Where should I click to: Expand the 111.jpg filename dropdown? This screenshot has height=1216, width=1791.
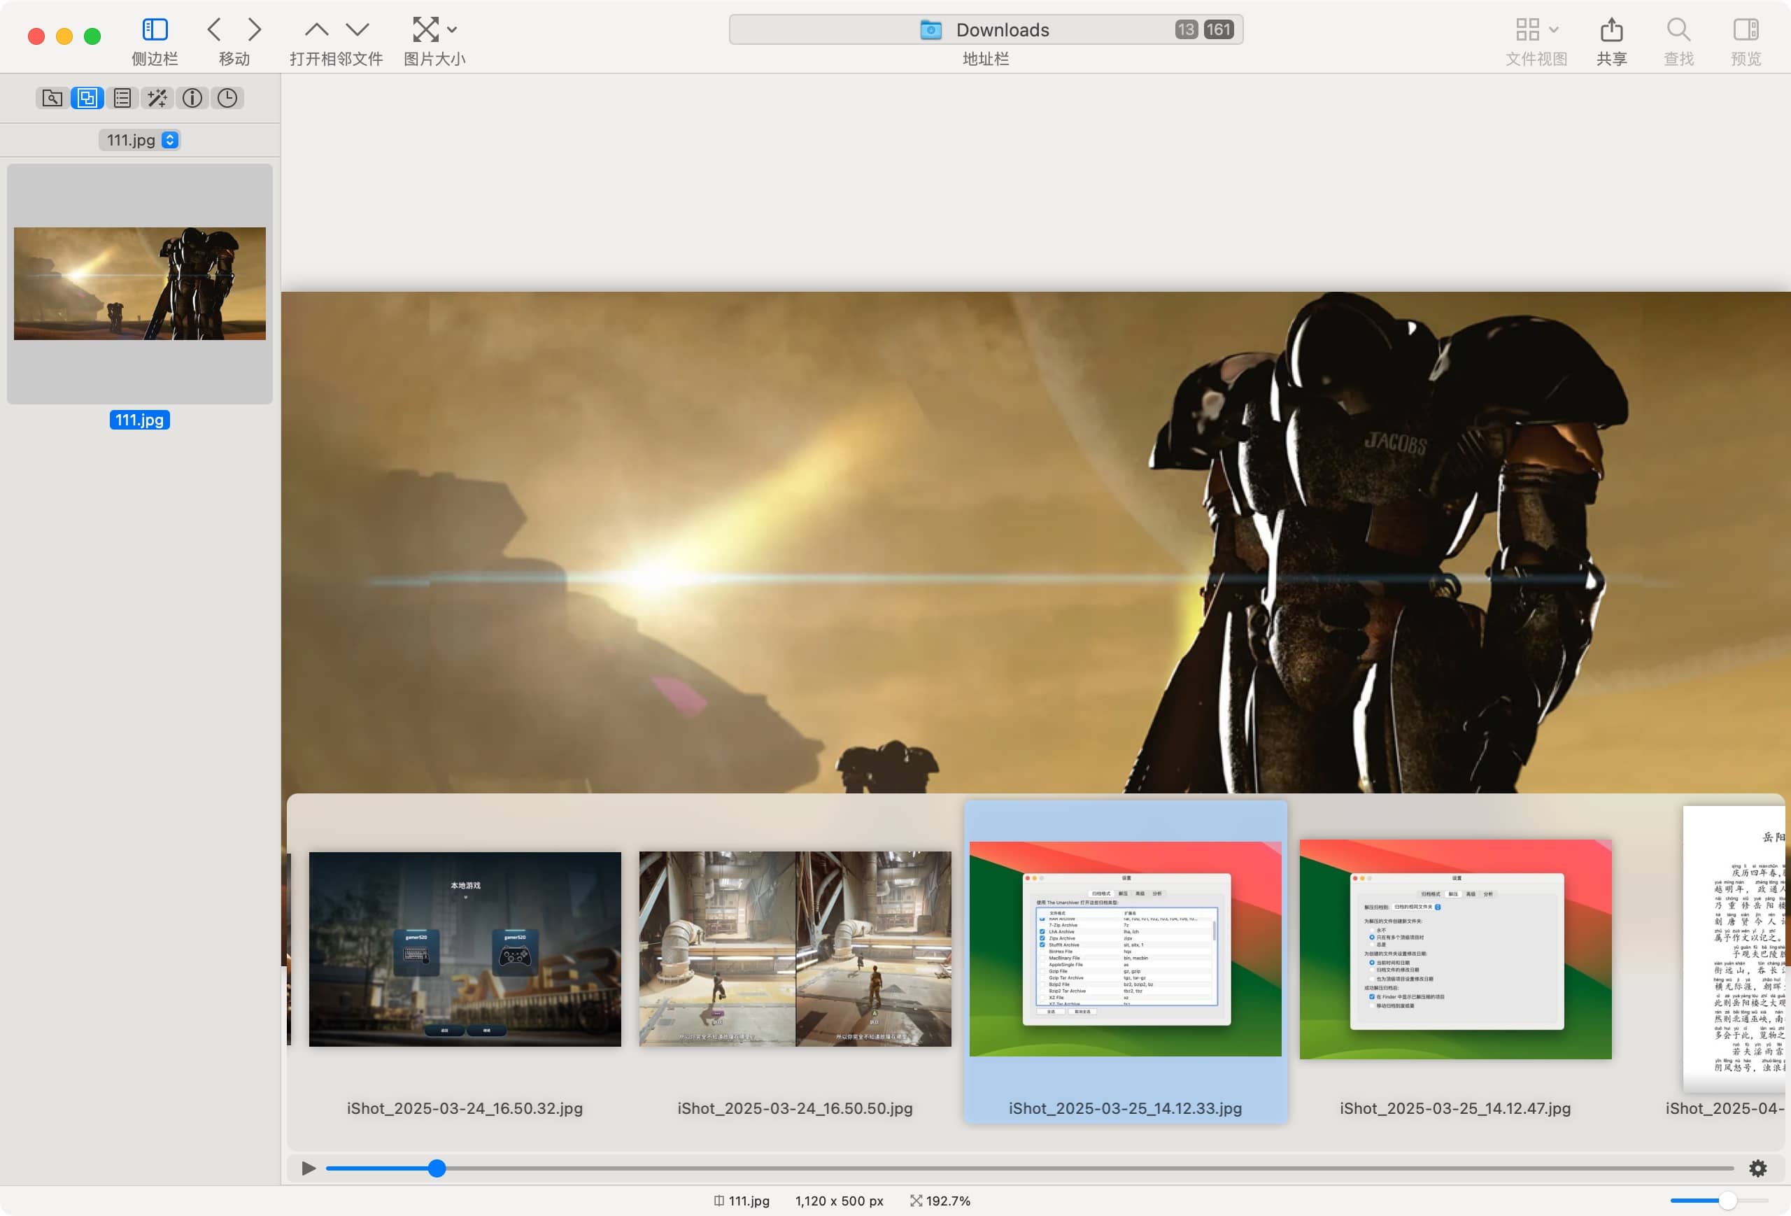pyautogui.click(x=169, y=140)
